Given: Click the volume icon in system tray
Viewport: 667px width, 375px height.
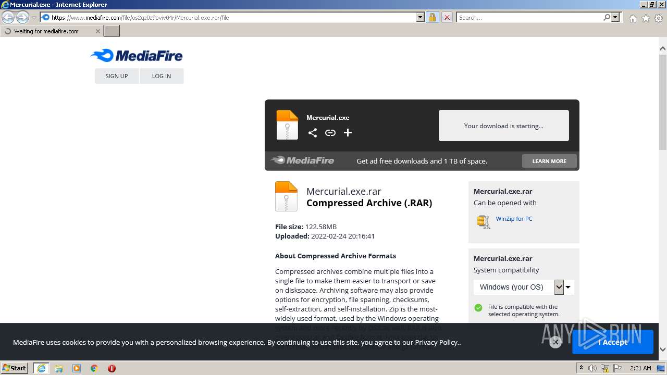Looking at the screenshot, I should (x=592, y=368).
